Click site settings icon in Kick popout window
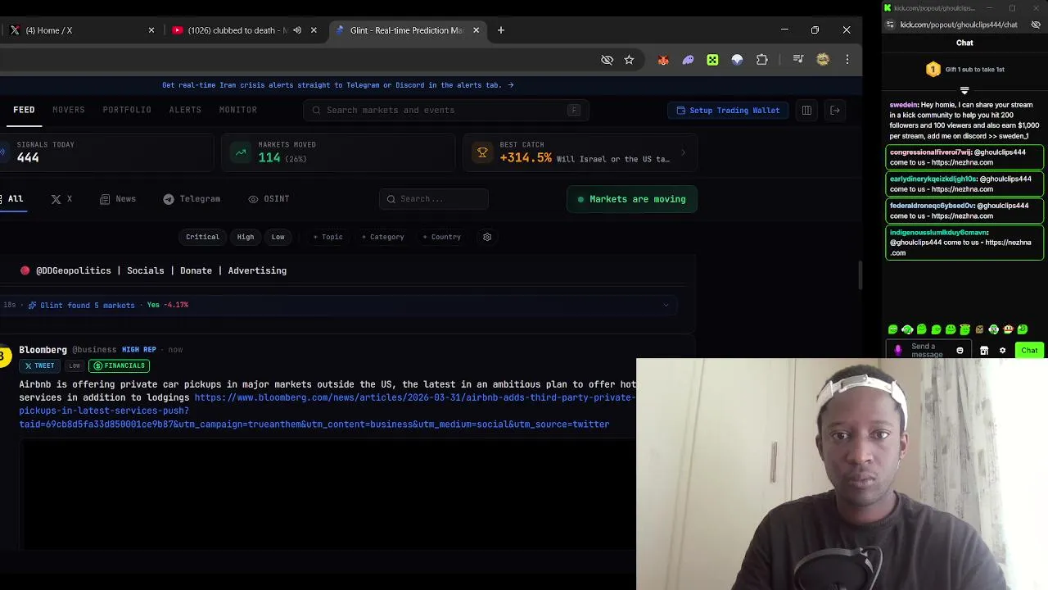 click(x=890, y=25)
